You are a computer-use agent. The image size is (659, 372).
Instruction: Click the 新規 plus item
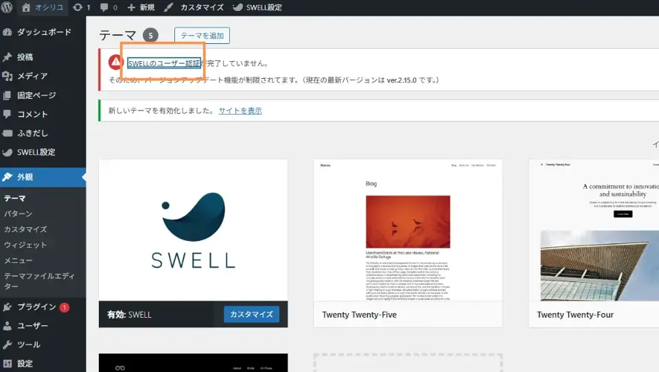(141, 7)
